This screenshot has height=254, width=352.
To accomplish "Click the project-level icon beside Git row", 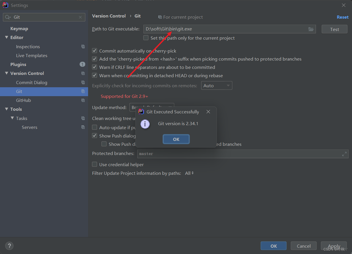I will point(83,91).
